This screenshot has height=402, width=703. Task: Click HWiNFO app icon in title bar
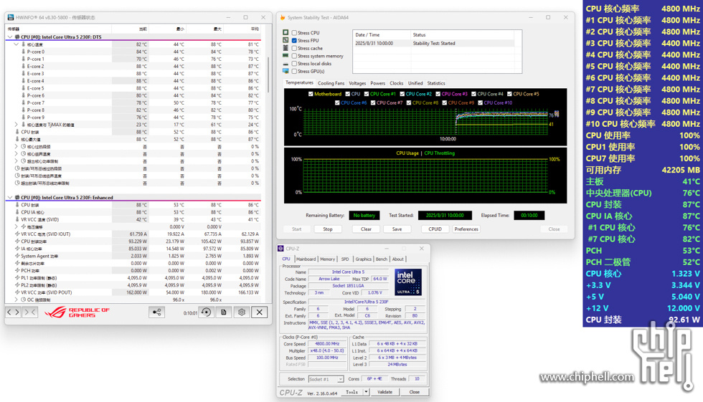click(10, 17)
